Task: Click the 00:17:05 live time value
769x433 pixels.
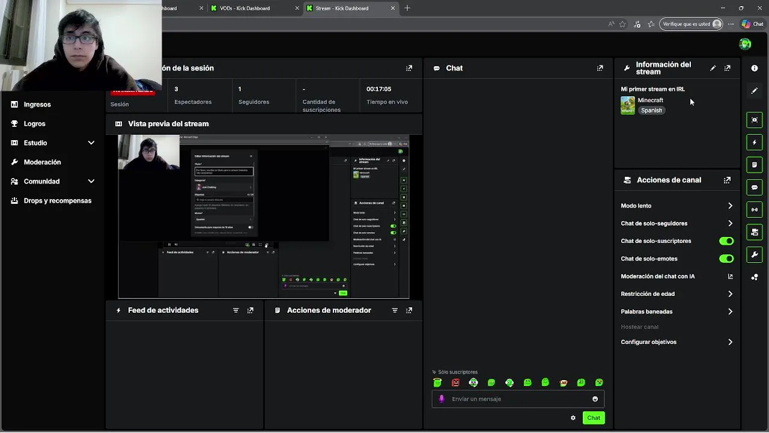Action: coord(378,89)
